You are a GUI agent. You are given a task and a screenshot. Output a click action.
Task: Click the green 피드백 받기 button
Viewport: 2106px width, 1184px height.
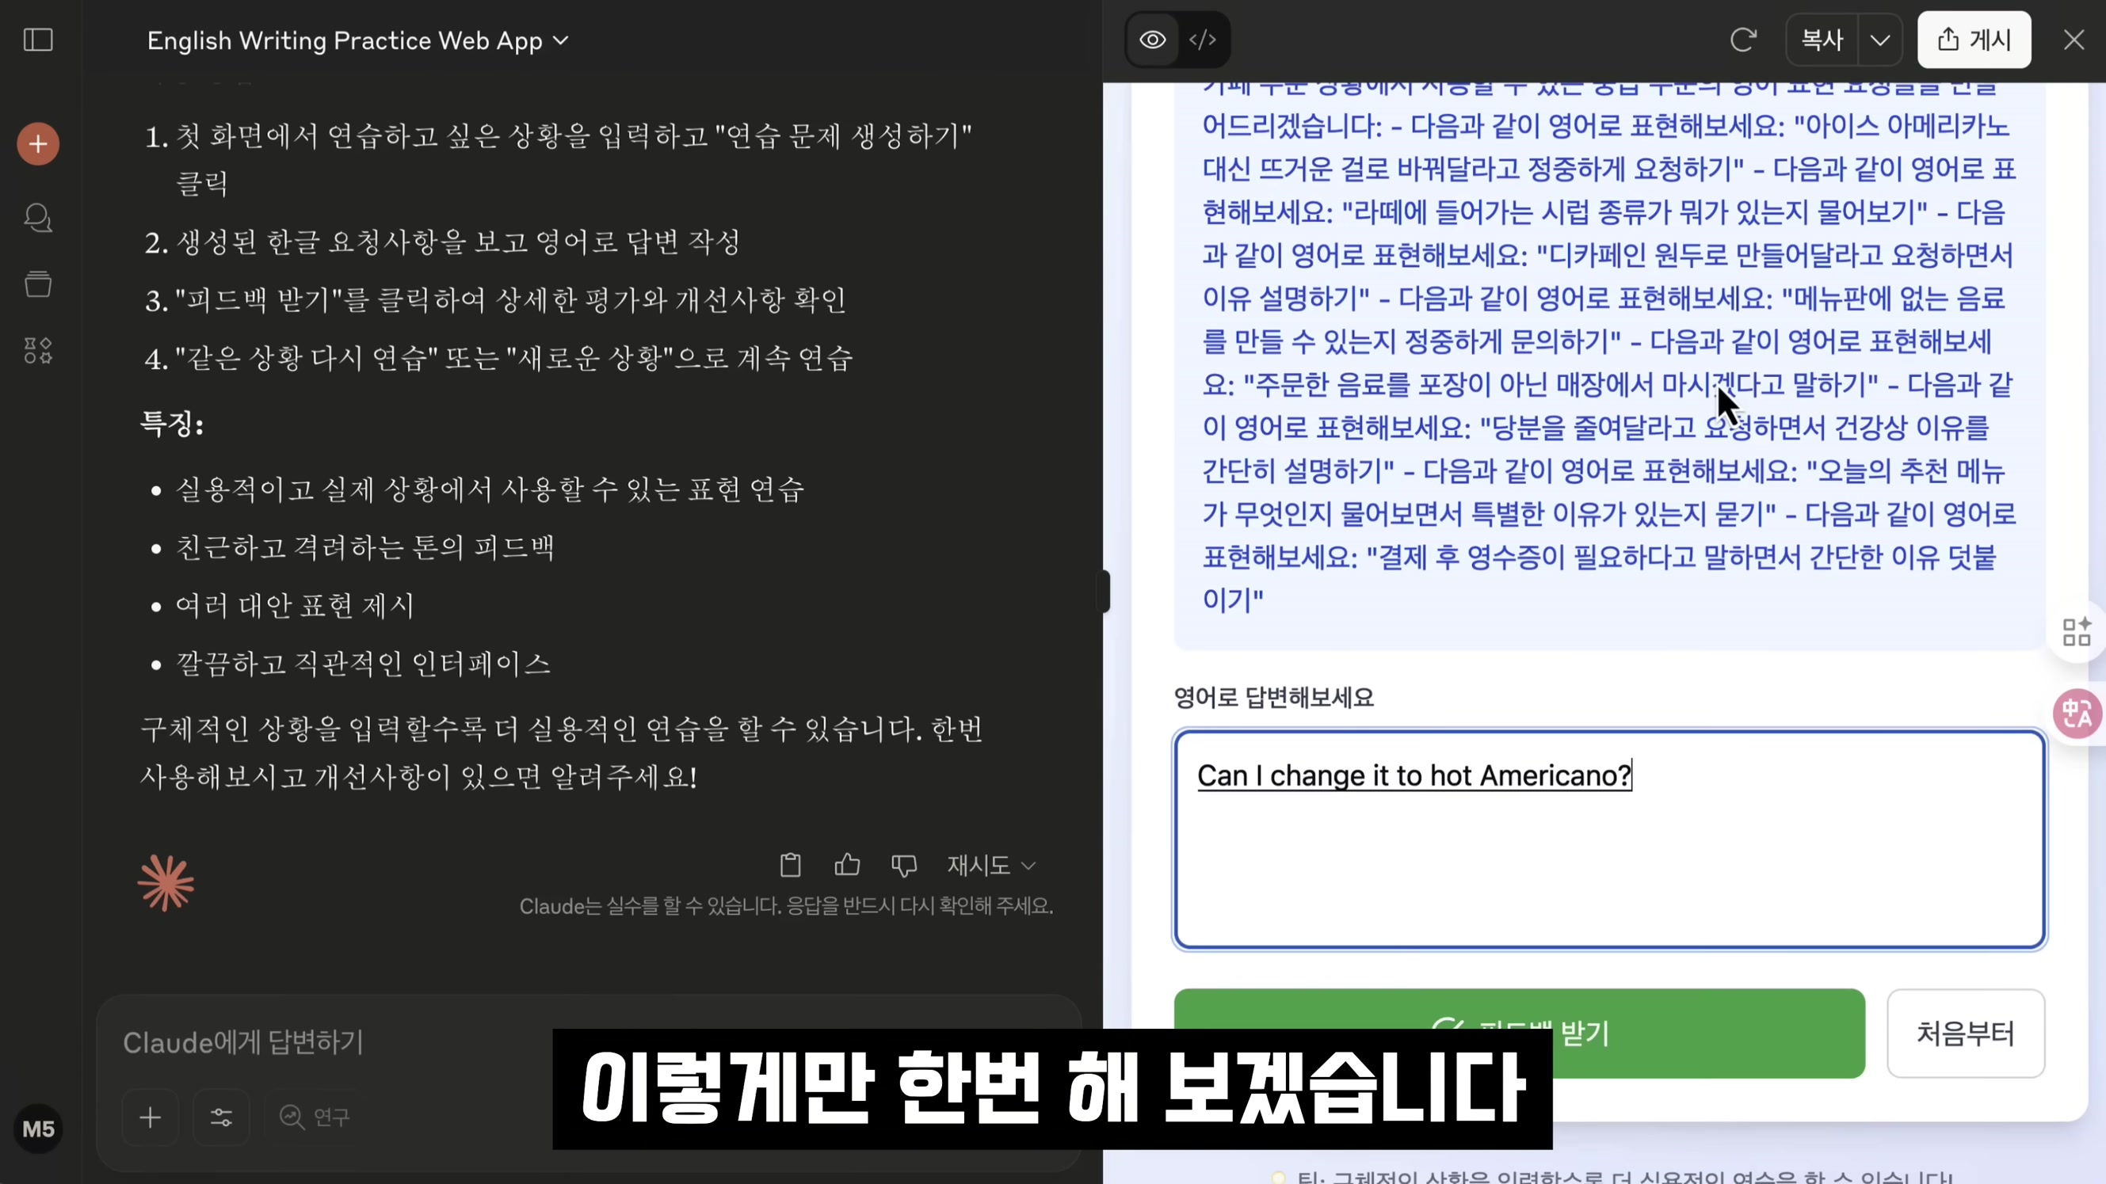pyautogui.click(x=1519, y=1033)
